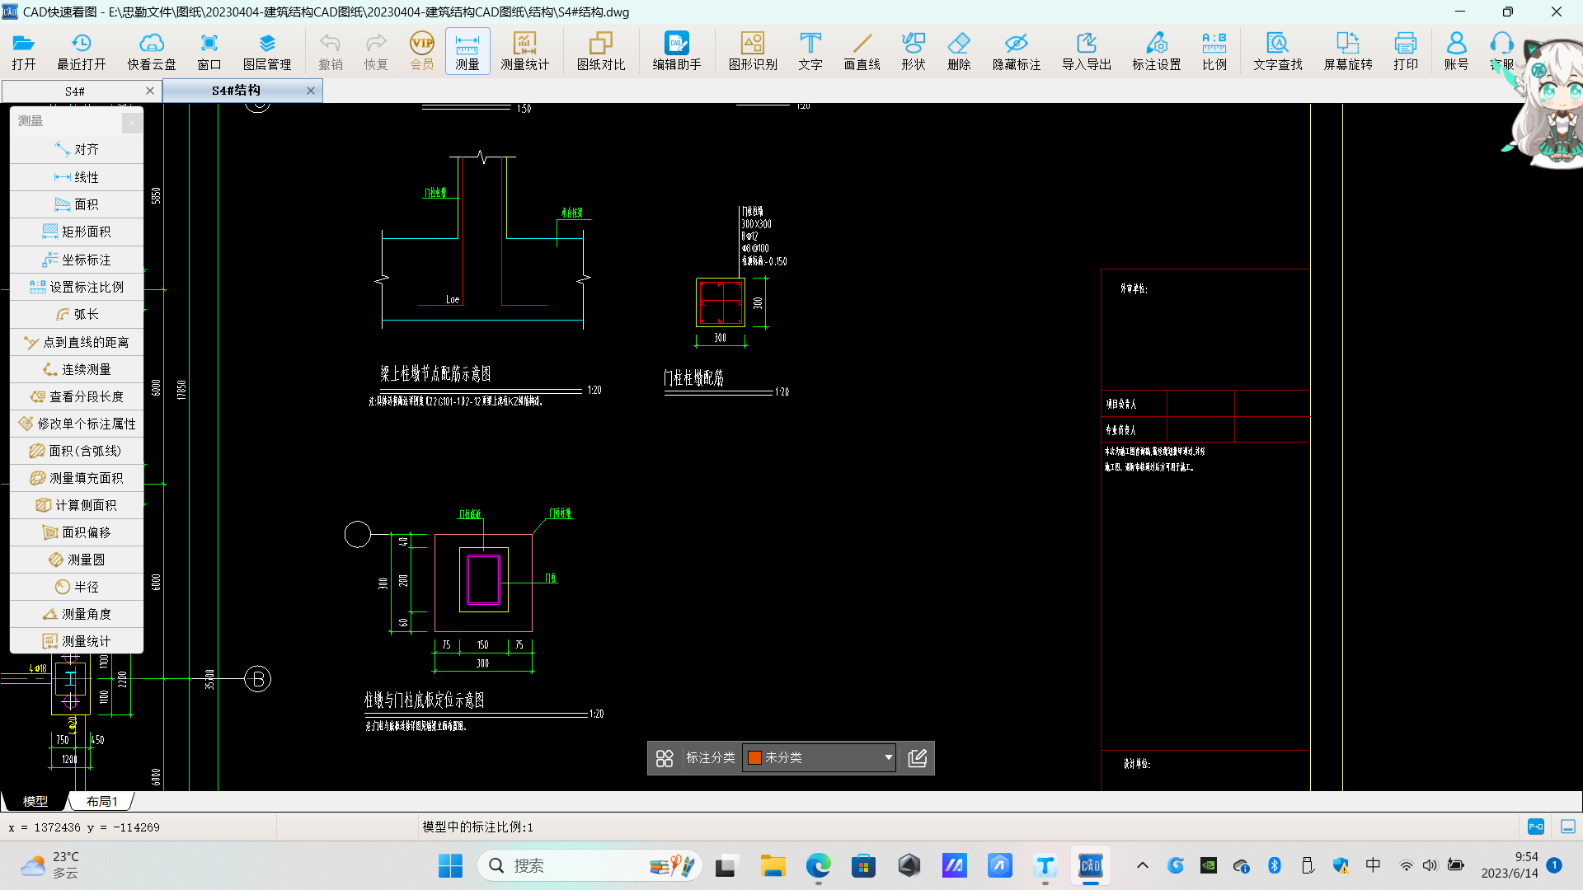The height and width of the screenshot is (890, 1583).
Task: Open 图层管理 layer manager
Action: tap(267, 51)
